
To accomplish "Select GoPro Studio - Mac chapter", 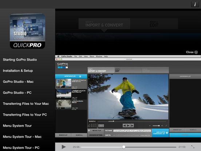I will pyautogui.click(x=18, y=82).
